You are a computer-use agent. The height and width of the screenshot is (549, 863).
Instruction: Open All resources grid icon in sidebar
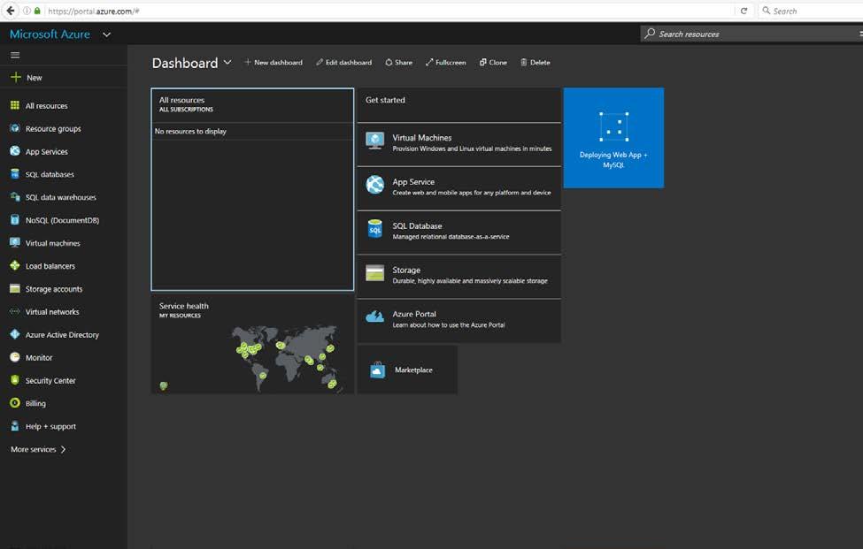pos(15,105)
